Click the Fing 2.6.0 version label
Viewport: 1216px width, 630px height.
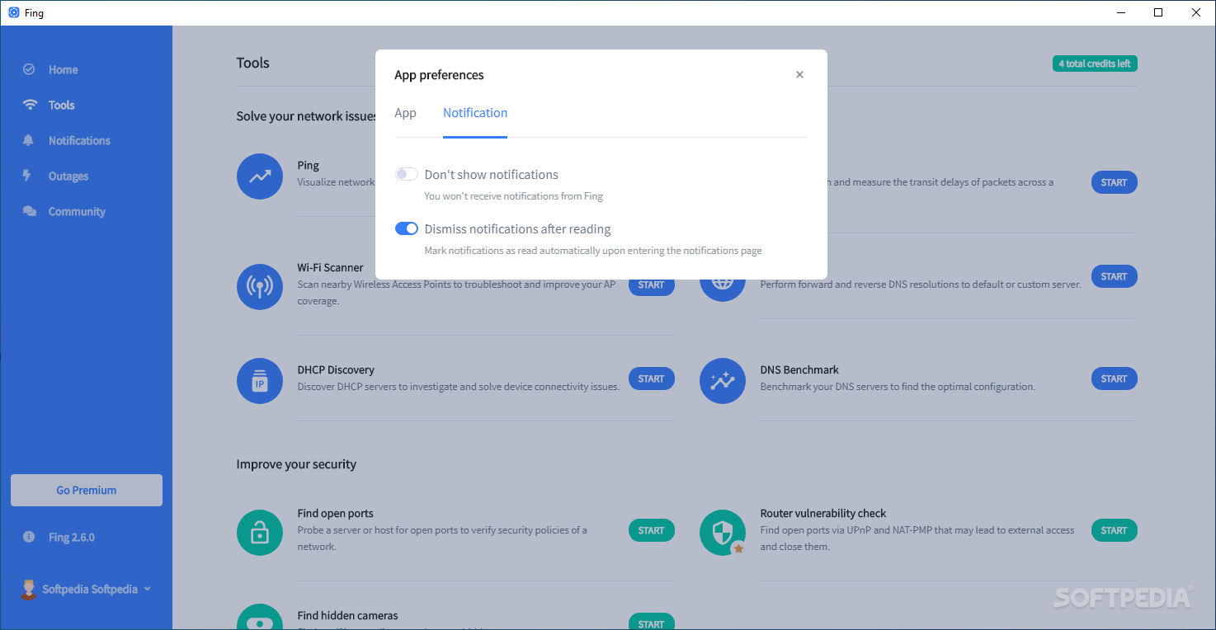tap(72, 537)
